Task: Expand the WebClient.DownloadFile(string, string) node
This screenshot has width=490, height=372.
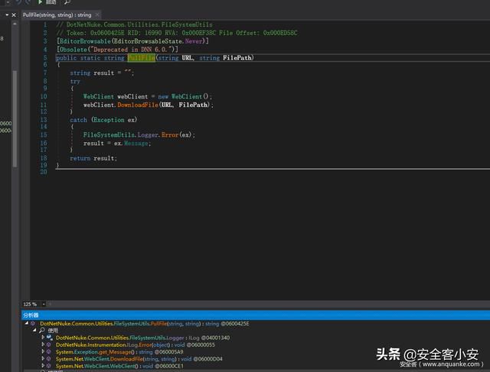Action: coord(43,358)
